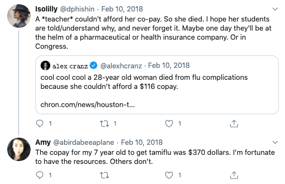Click Amy's Feb 10, 2018 timestamp

(x=142, y=142)
